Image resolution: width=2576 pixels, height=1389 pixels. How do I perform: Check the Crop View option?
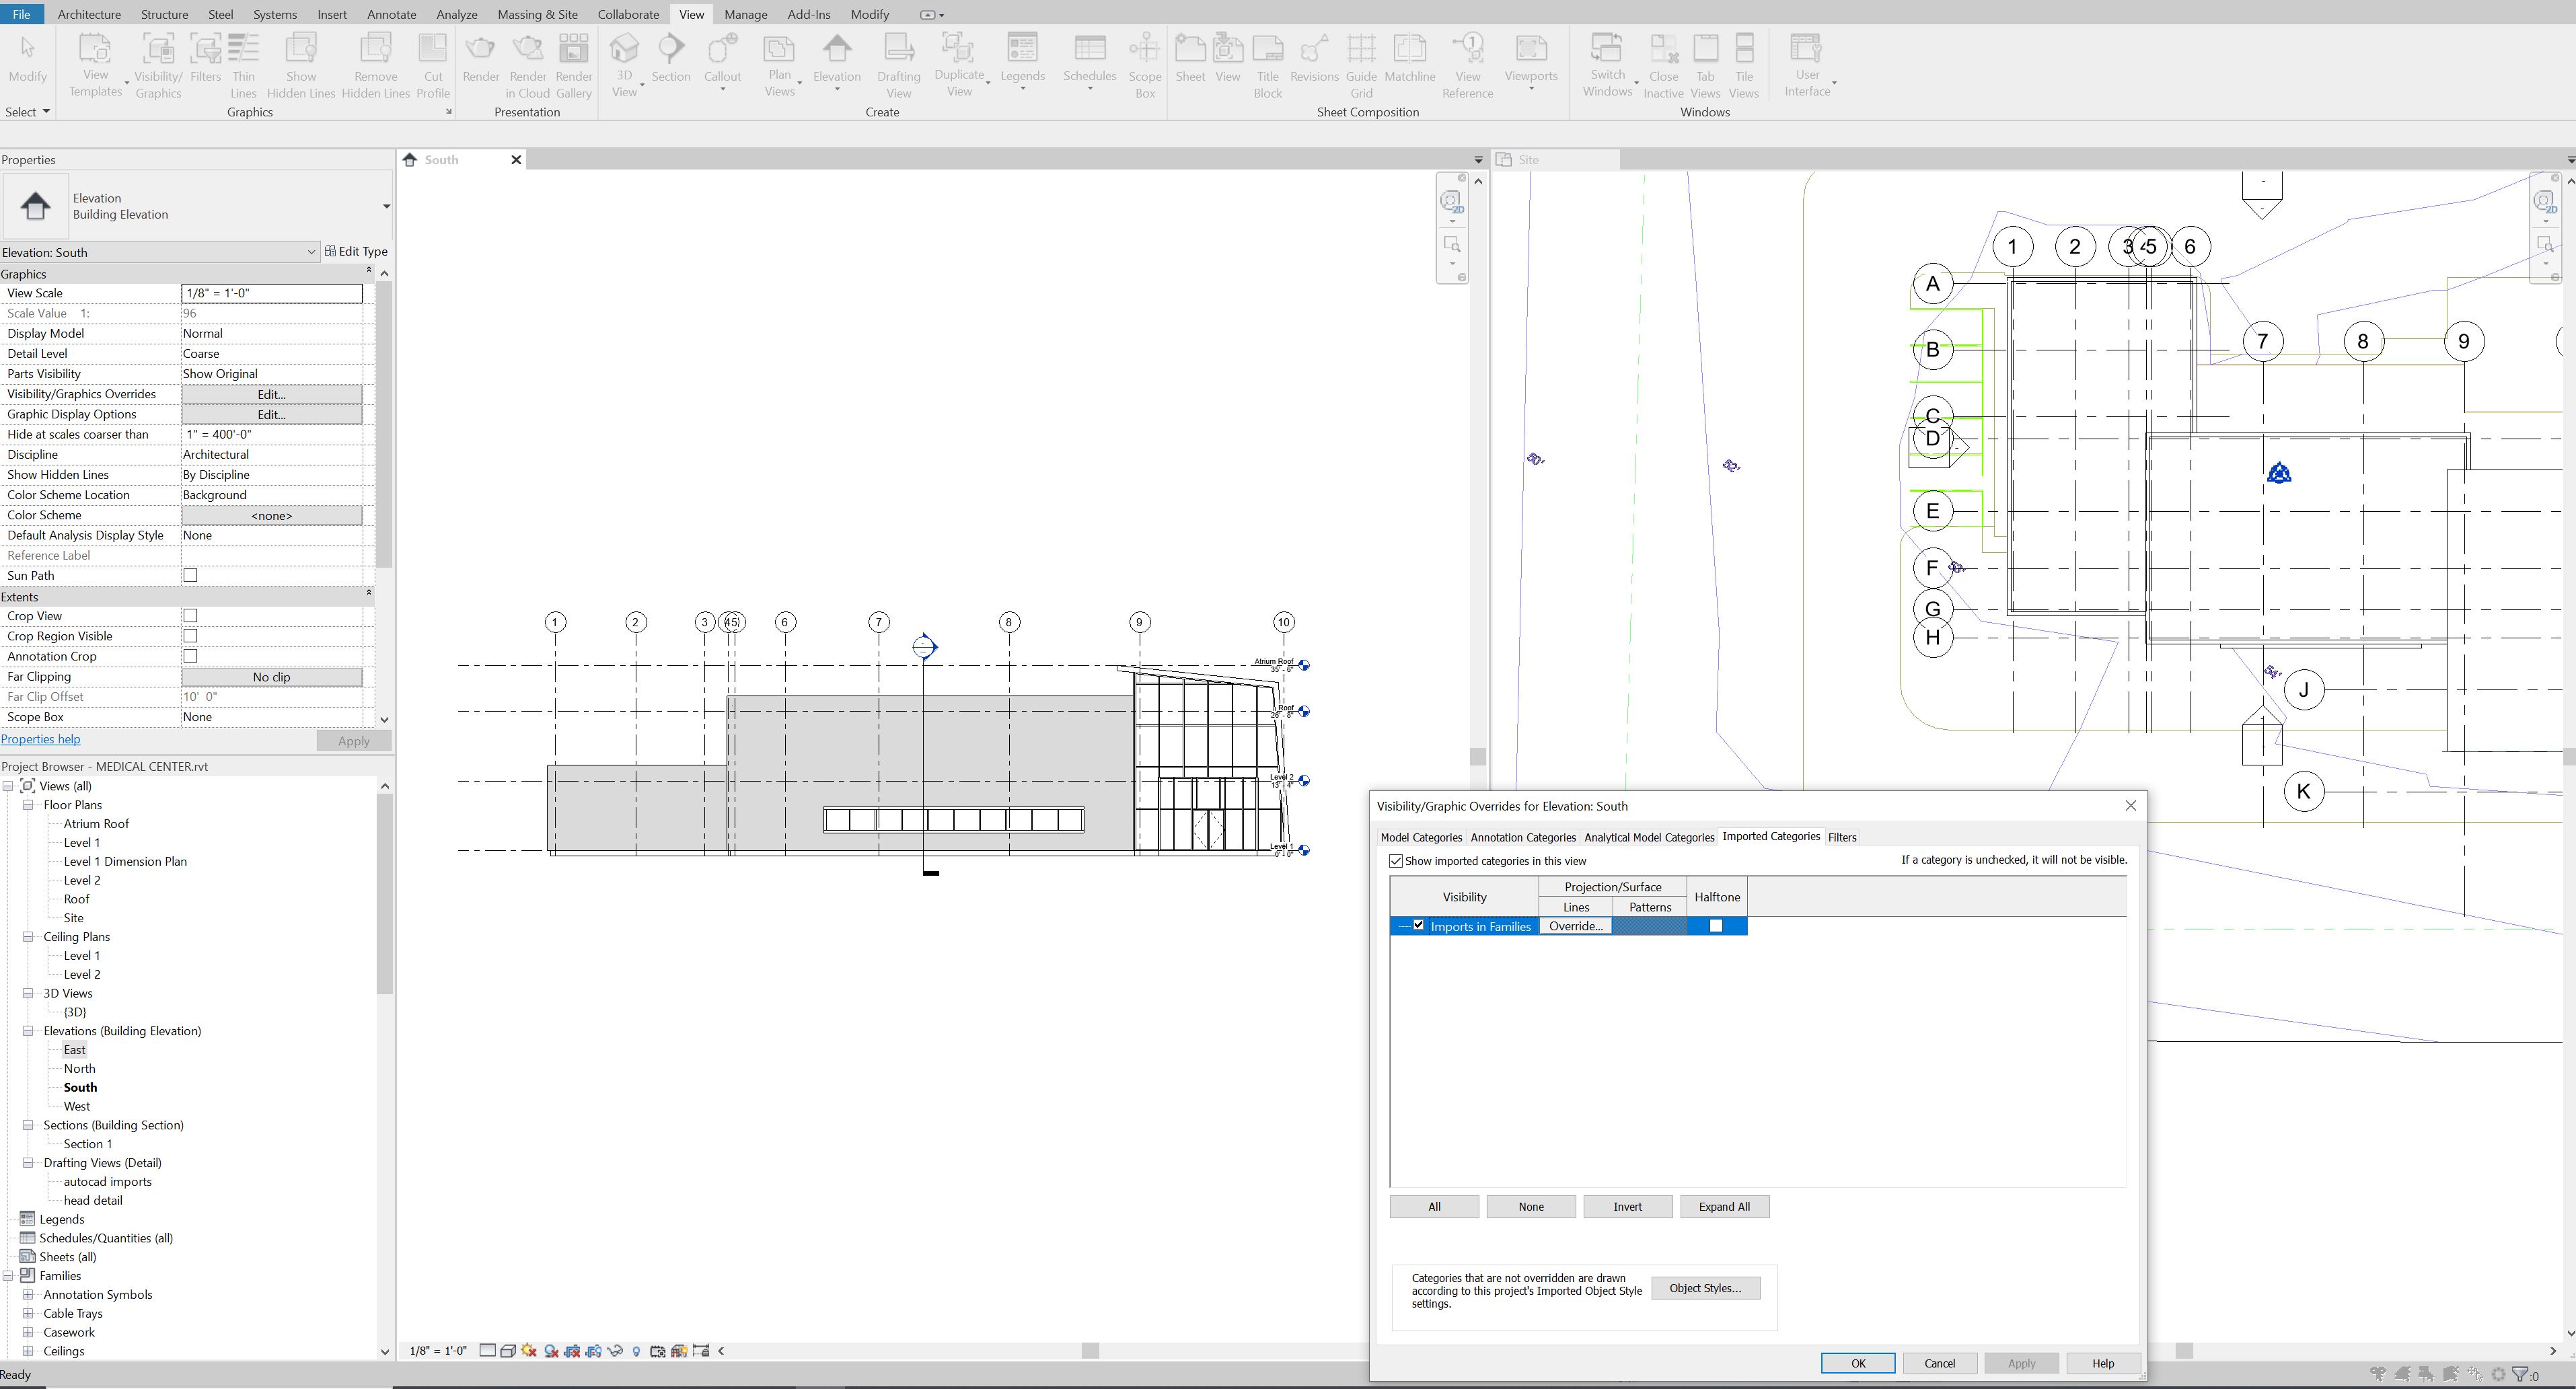pyautogui.click(x=190, y=616)
